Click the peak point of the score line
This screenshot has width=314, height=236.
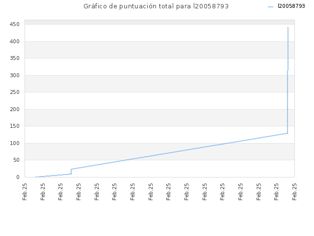click(288, 28)
